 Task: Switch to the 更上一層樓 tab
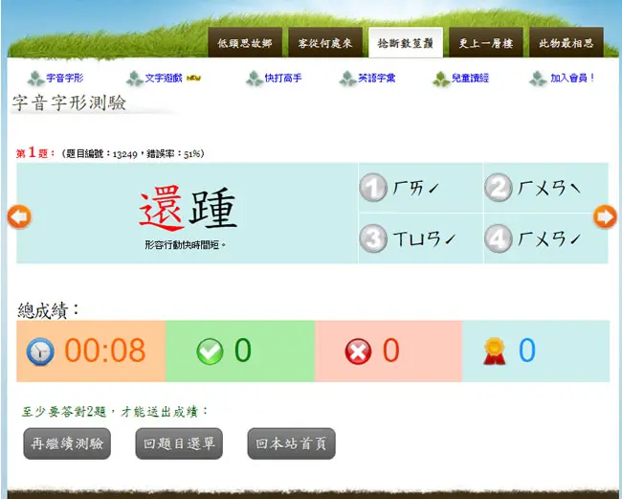point(486,43)
